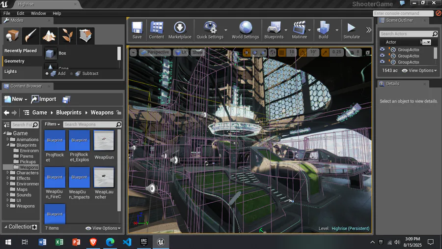
Task: Open Content Browser View Options
Action: coord(103,228)
